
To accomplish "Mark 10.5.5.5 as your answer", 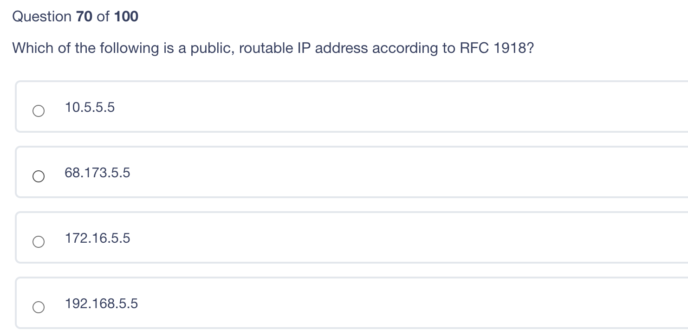I will (x=90, y=107).
